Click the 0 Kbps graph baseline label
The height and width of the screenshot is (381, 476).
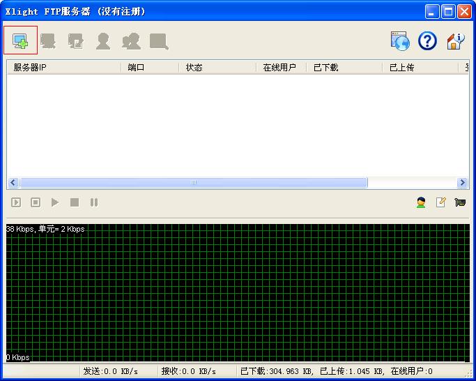click(x=18, y=357)
